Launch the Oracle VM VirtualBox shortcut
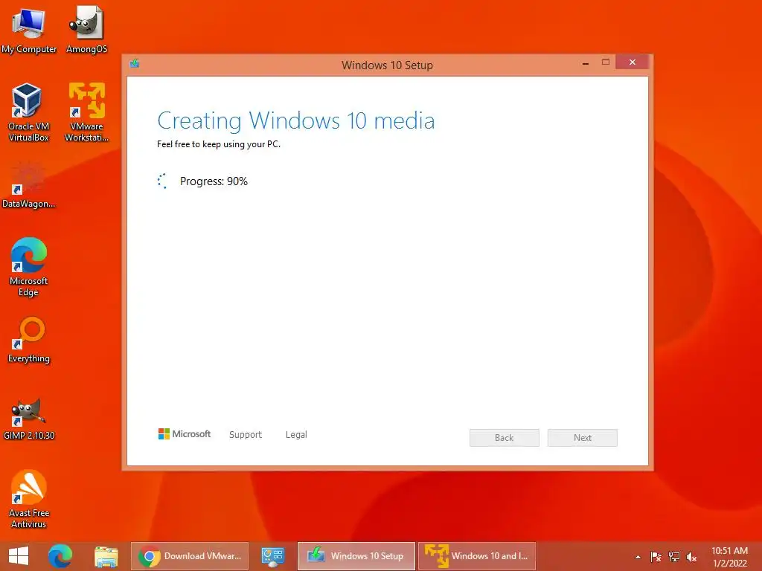This screenshot has height=571, width=762. tap(28, 112)
